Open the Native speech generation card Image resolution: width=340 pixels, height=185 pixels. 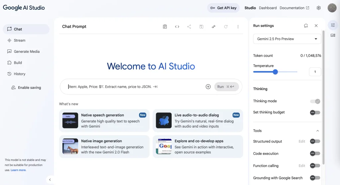click(104, 121)
